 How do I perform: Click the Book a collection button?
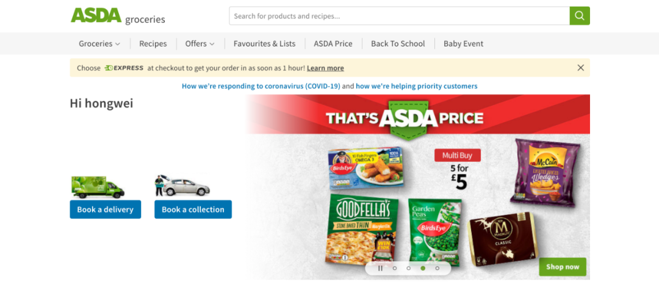[x=193, y=209]
